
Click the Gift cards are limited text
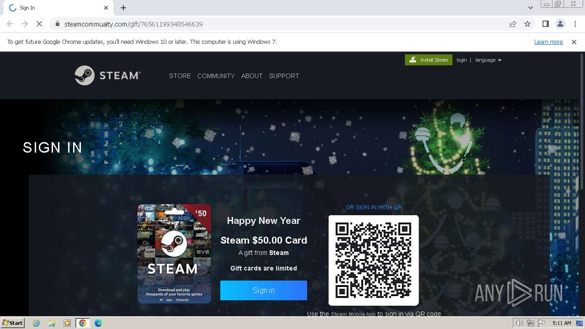point(264,268)
